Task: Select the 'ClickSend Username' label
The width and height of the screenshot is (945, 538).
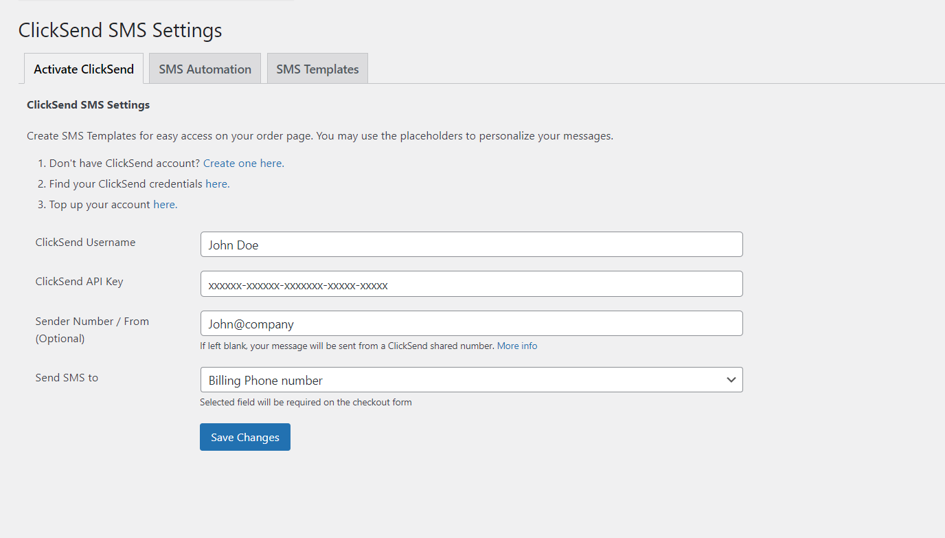Action: click(x=85, y=243)
